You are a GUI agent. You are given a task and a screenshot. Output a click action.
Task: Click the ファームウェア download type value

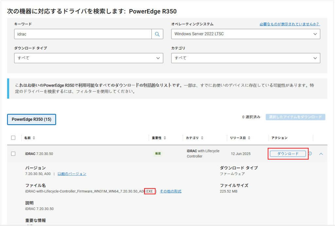(233, 174)
